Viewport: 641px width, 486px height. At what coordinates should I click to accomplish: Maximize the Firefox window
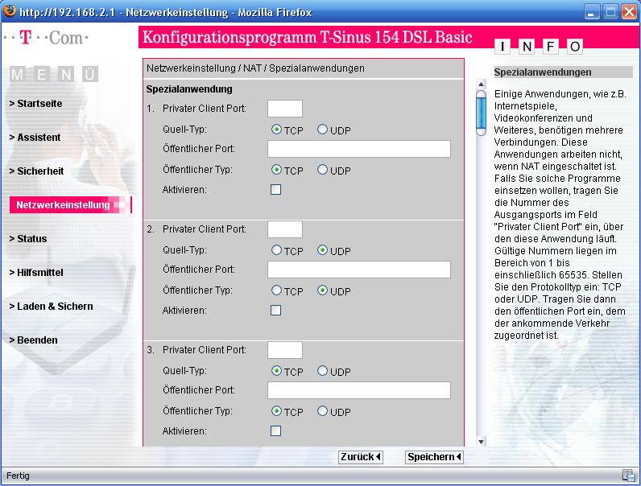coord(610,12)
